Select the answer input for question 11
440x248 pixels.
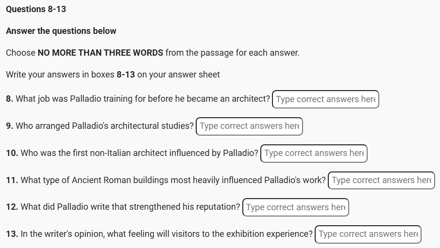pos(381,181)
